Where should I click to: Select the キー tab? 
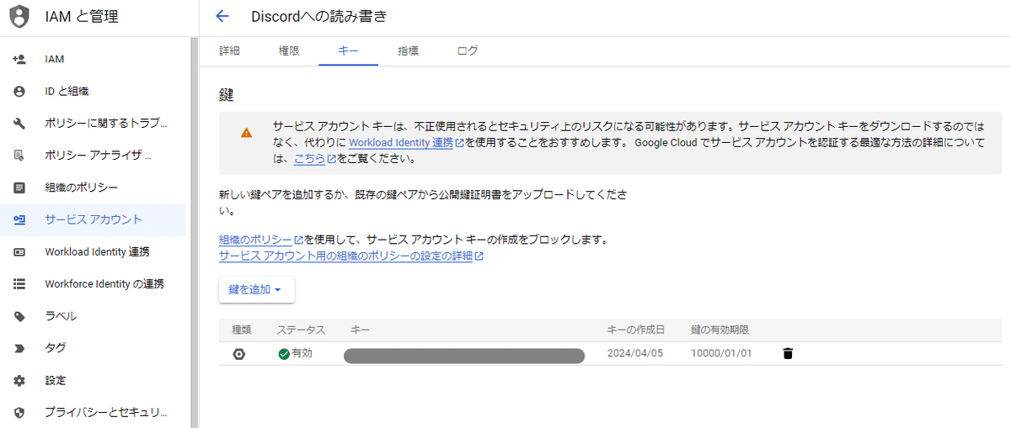349,50
